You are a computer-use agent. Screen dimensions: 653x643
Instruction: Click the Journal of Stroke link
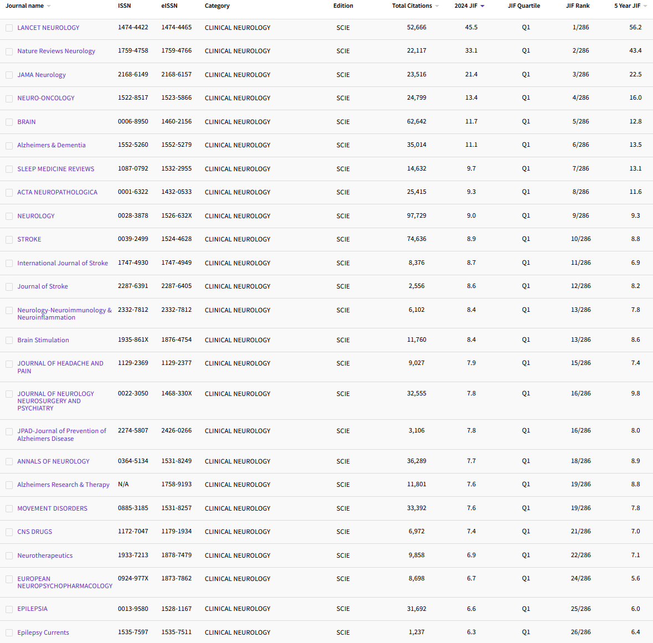[x=43, y=286]
